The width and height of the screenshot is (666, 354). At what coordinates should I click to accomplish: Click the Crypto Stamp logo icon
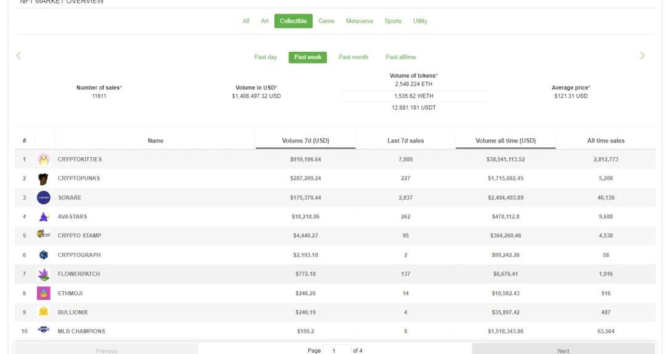pyautogui.click(x=43, y=234)
